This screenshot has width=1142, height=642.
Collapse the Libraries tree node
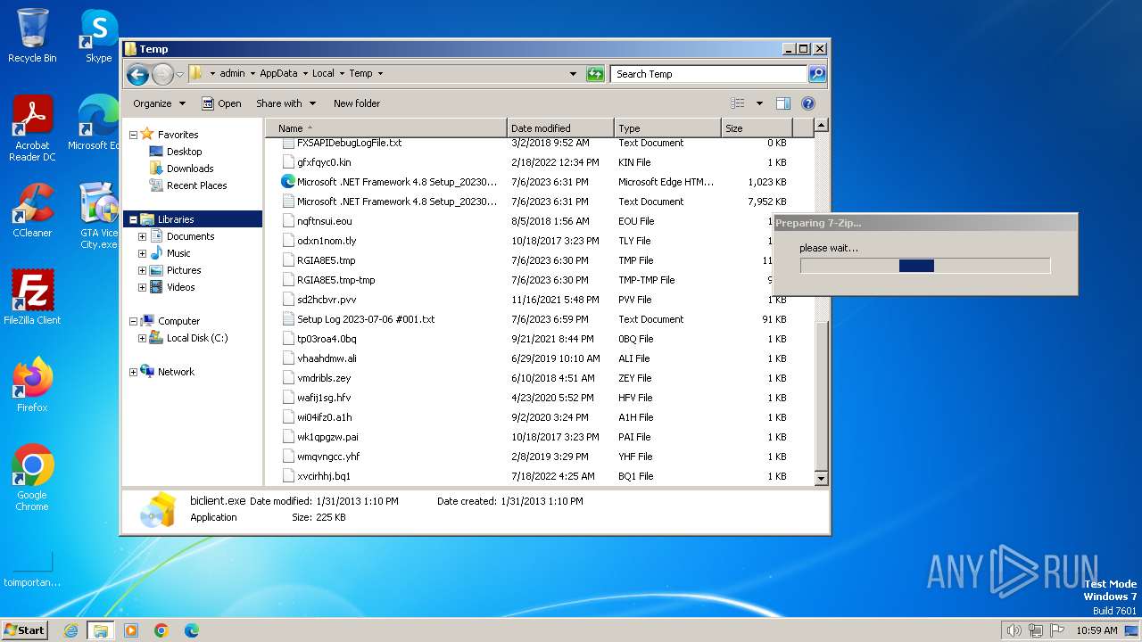coord(133,219)
